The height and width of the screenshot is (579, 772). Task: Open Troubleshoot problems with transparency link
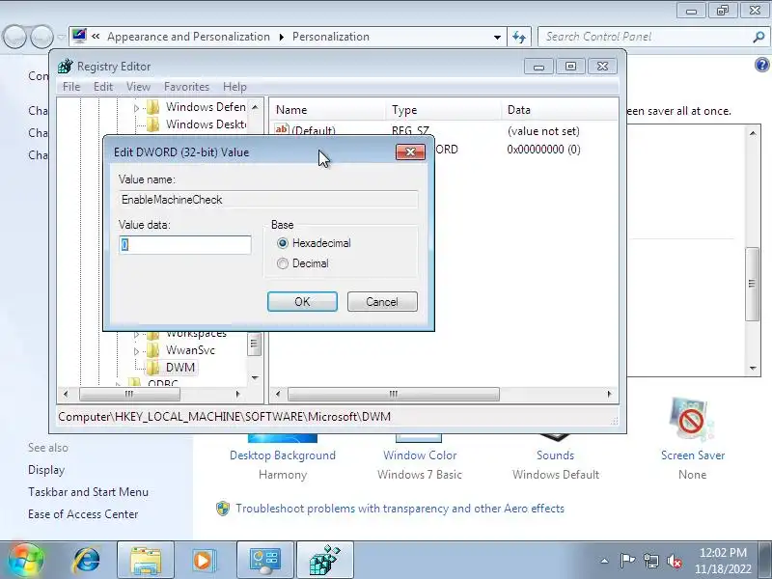pos(400,509)
